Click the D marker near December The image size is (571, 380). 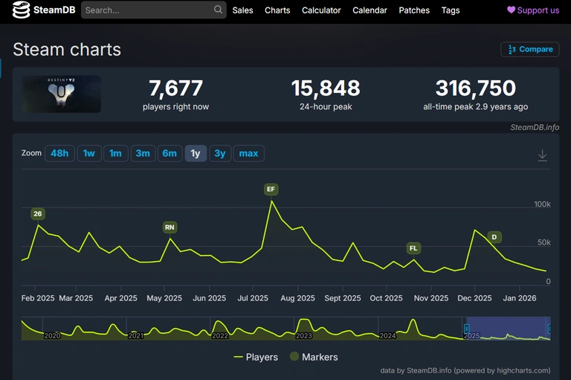pyautogui.click(x=493, y=237)
